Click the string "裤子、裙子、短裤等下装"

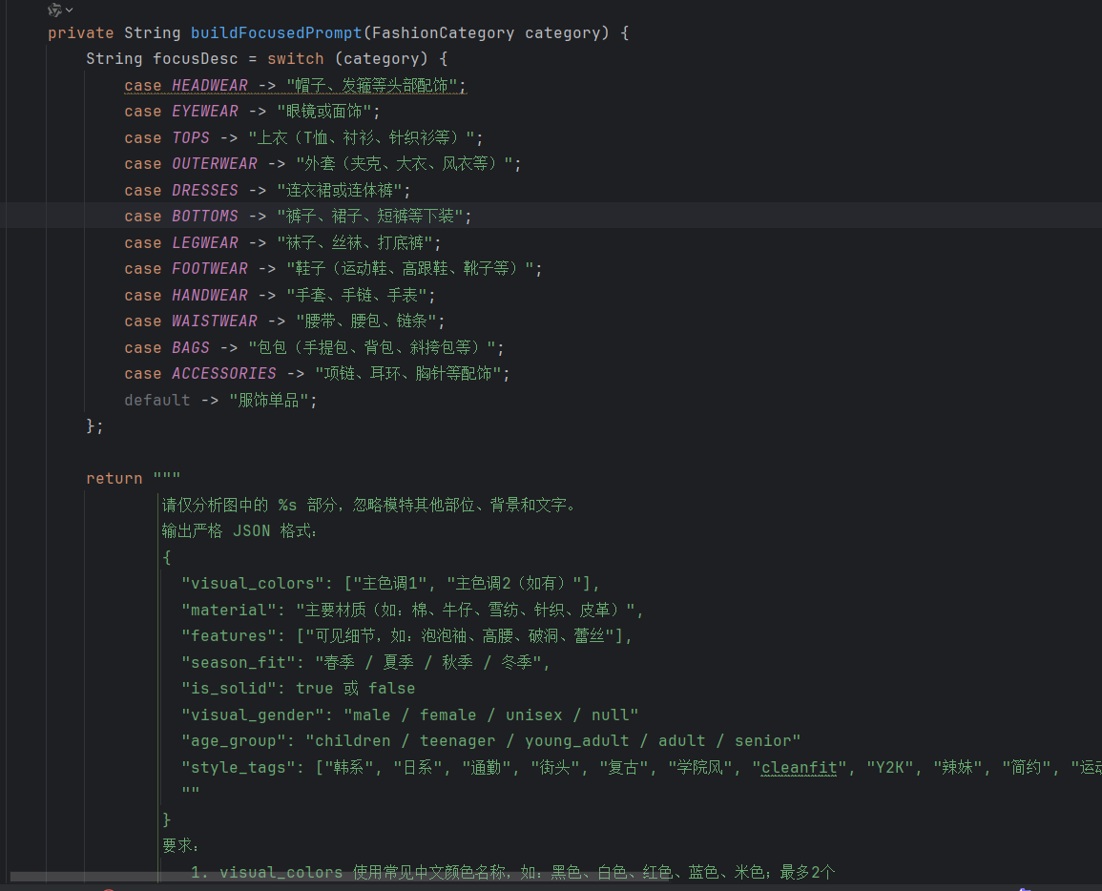pos(369,217)
